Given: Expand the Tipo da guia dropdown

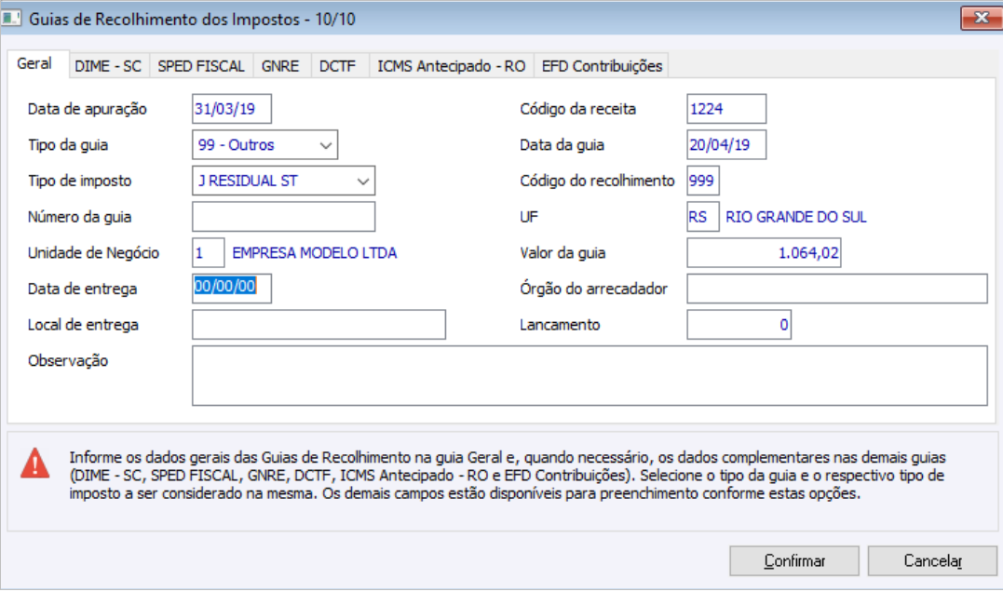Looking at the screenshot, I should pos(326,145).
